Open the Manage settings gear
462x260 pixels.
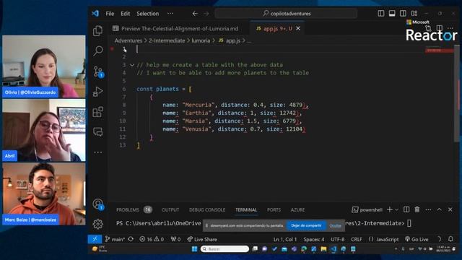tap(98, 224)
